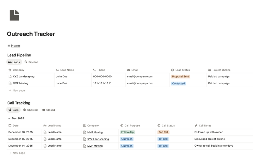253x163 pixels.
Task: Open the Closed calls tab
Action: click(x=48, y=110)
